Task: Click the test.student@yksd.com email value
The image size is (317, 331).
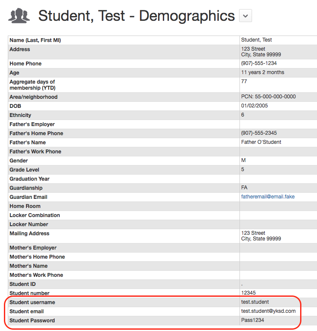Action: point(268,311)
